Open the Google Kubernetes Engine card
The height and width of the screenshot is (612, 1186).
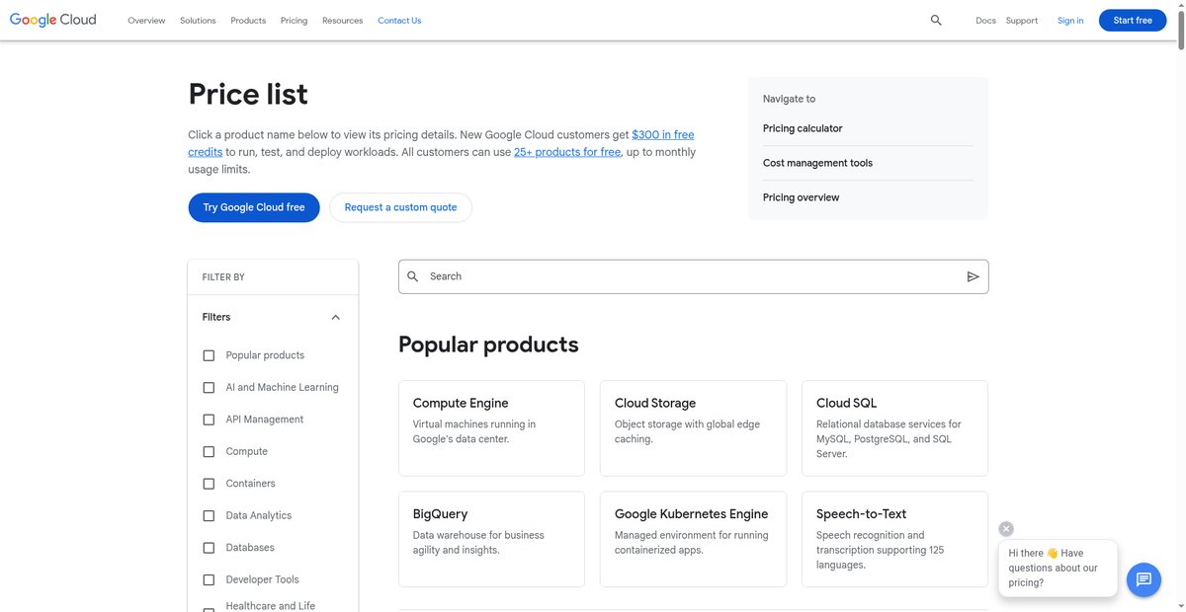click(x=693, y=539)
